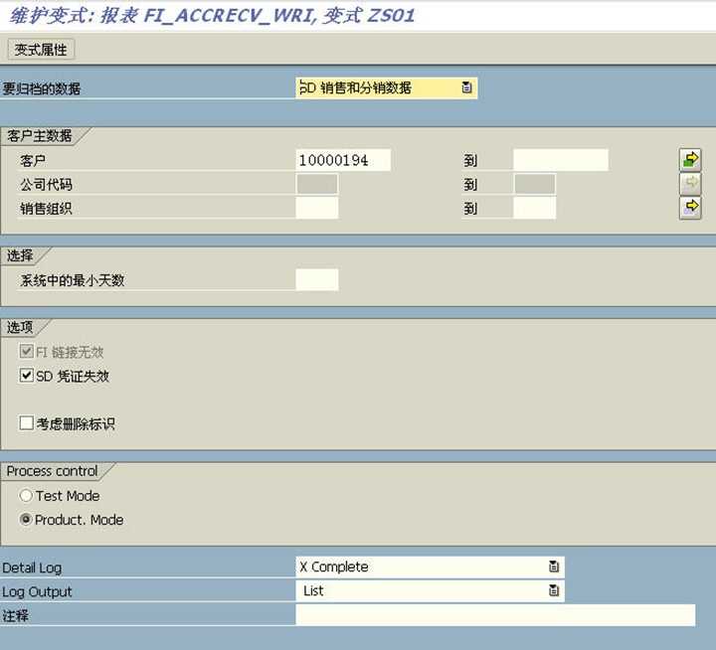This screenshot has height=650, width=716.
Task: Click the Process control group header
Action: coord(52,471)
